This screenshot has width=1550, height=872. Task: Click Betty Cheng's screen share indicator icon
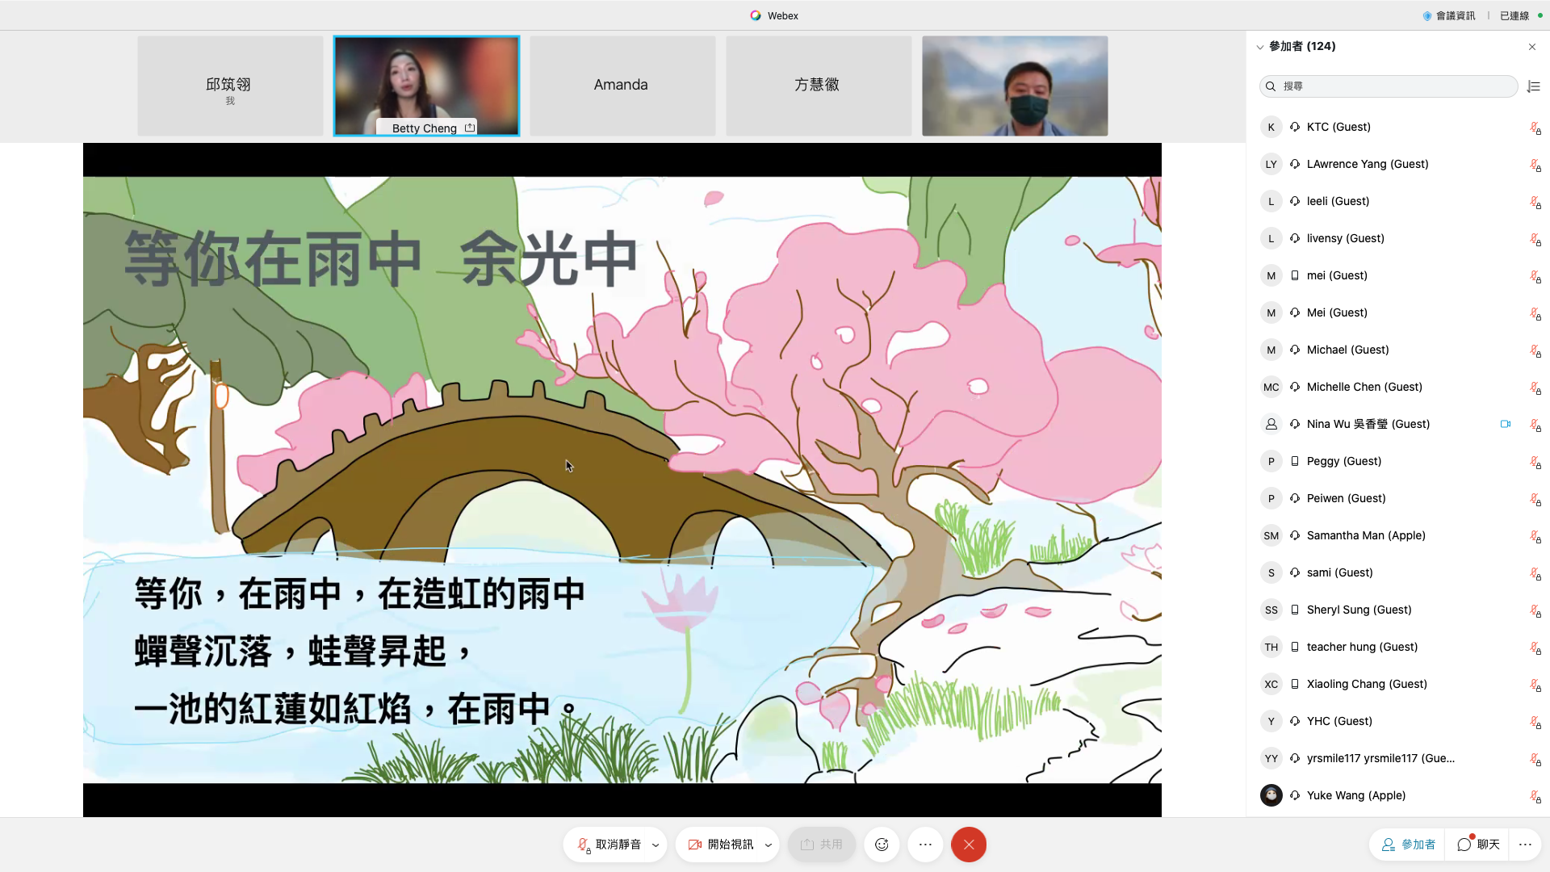470,128
